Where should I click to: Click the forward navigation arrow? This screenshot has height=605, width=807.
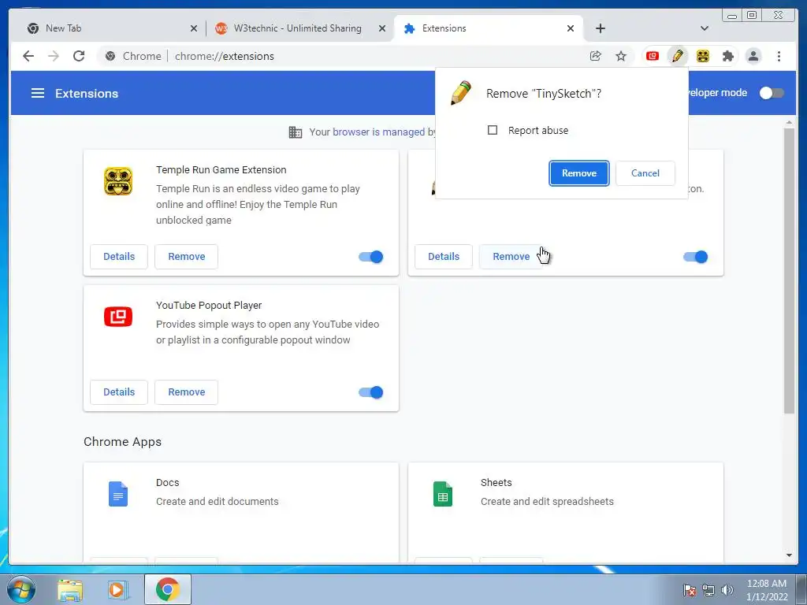(x=54, y=56)
